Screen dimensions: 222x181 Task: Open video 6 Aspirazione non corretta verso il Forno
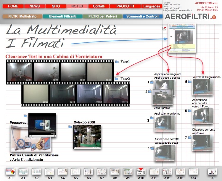202,116
